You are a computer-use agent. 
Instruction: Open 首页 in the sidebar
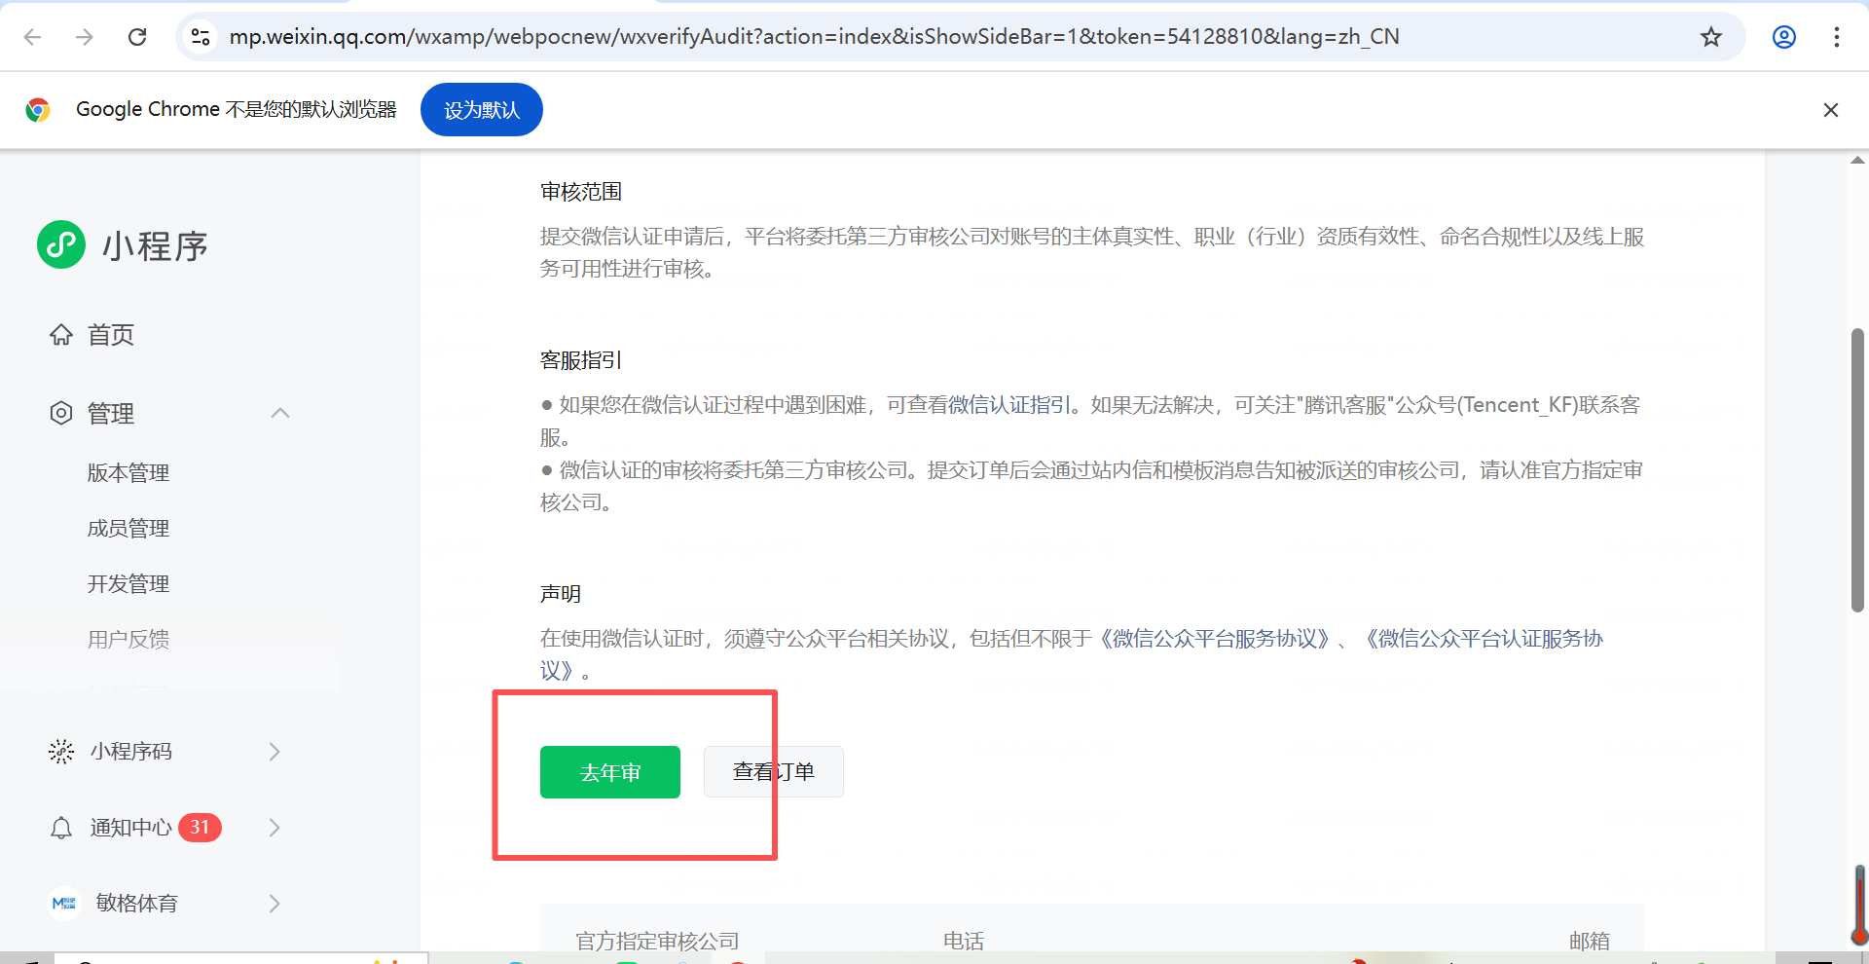tap(111, 335)
